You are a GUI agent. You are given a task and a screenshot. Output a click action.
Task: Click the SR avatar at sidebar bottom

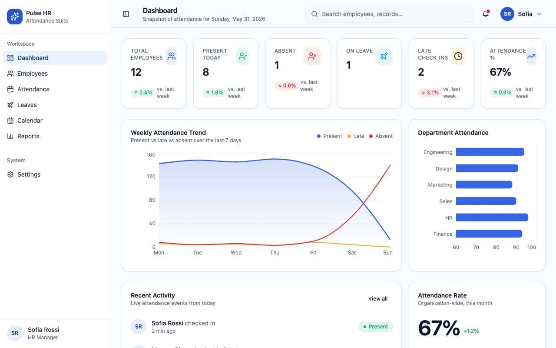click(15, 333)
